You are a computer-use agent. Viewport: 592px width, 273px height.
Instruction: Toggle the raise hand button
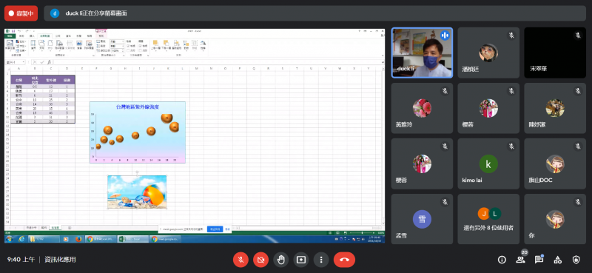(281, 260)
